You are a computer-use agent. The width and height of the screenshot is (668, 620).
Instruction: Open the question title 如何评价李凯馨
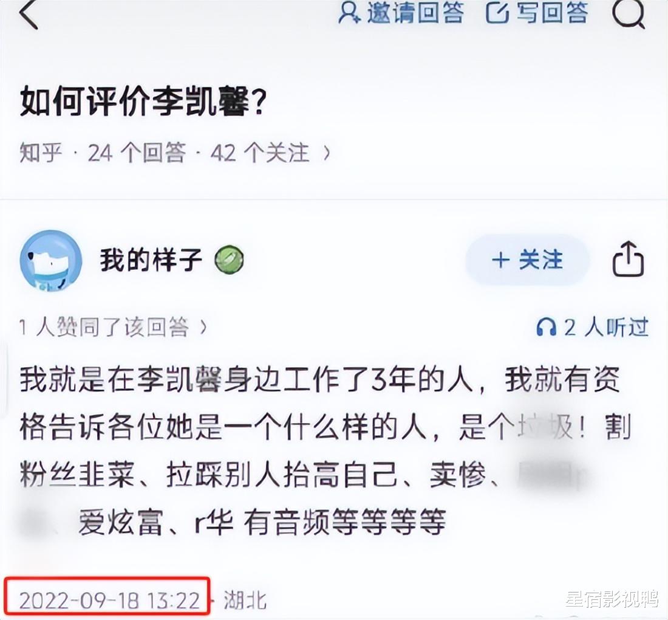click(x=143, y=102)
